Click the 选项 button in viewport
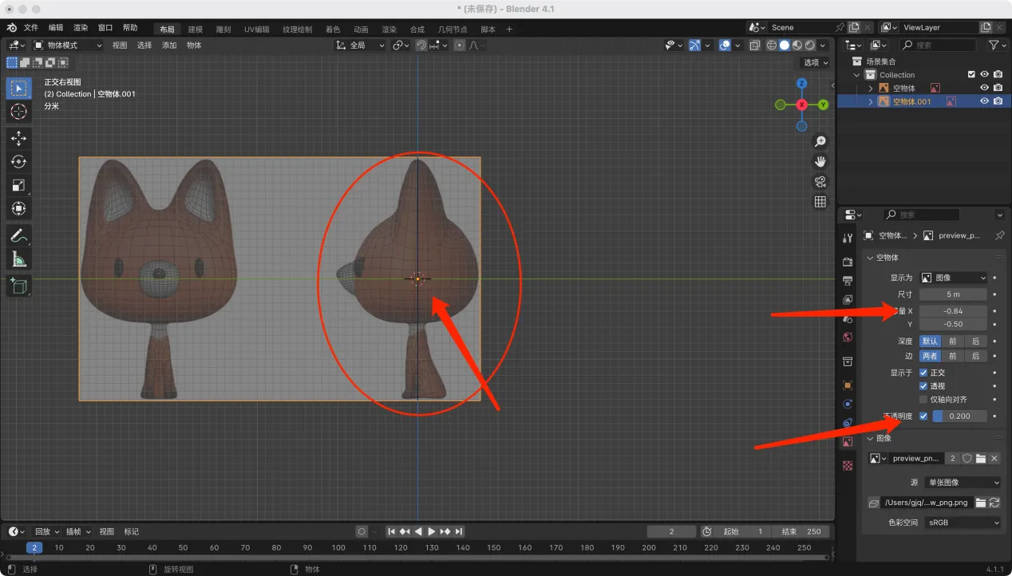This screenshot has height=576, width=1012. (815, 62)
